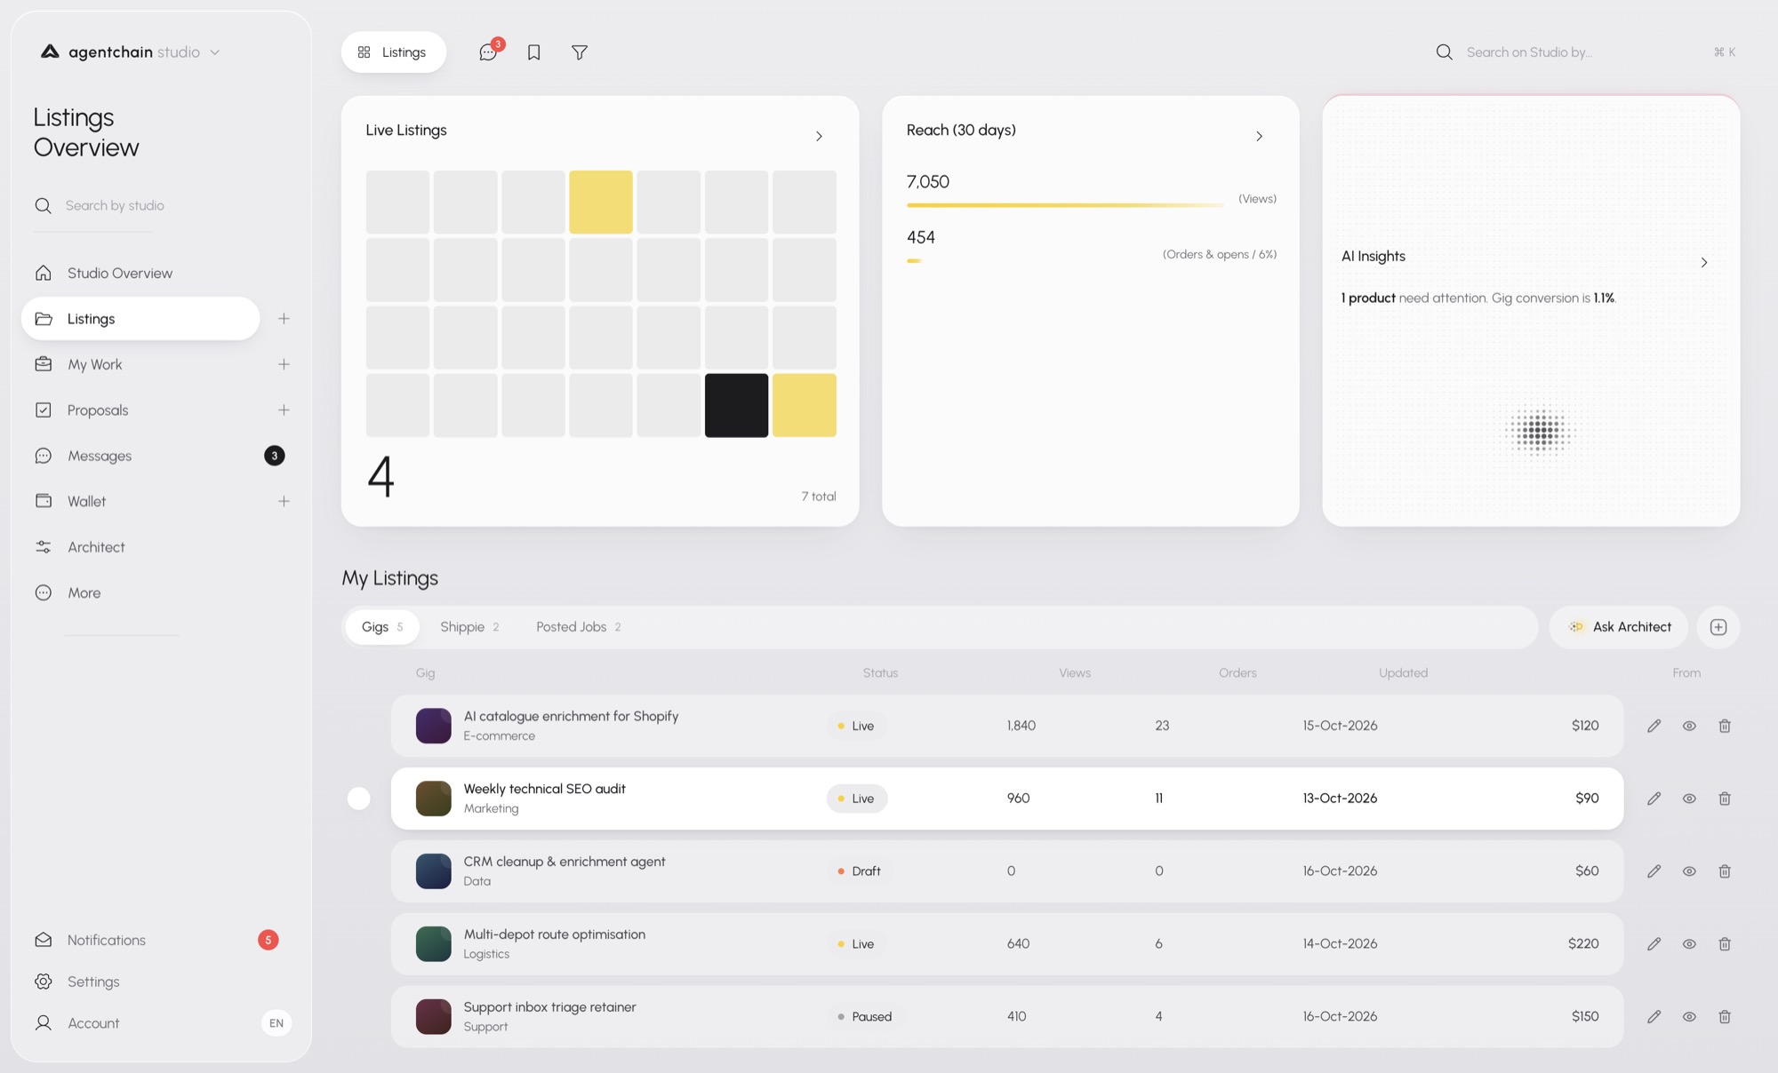
Task: Edit the Weekly technical SEO audit gig
Action: pyautogui.click(x=1654, y=799)
